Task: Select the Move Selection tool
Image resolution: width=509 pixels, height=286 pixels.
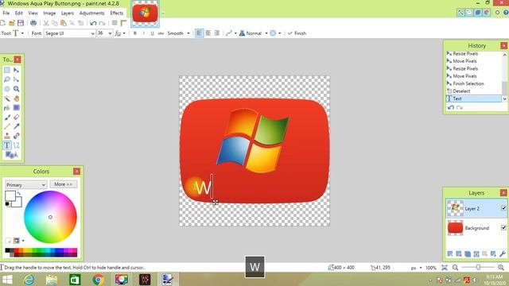Action: pyautogui.click(x=16, y=79)
